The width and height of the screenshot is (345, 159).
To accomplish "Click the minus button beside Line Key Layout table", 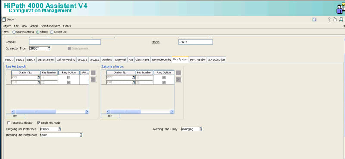I will tap(93, 73).
